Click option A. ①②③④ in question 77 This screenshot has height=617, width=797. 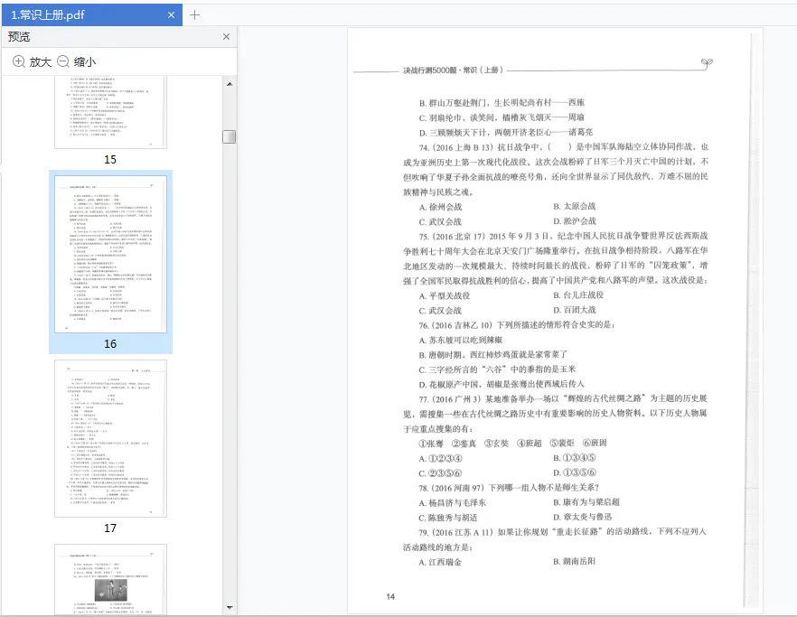(x=440, y=458)
